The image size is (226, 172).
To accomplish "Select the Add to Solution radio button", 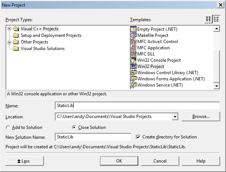I will 8,127.
